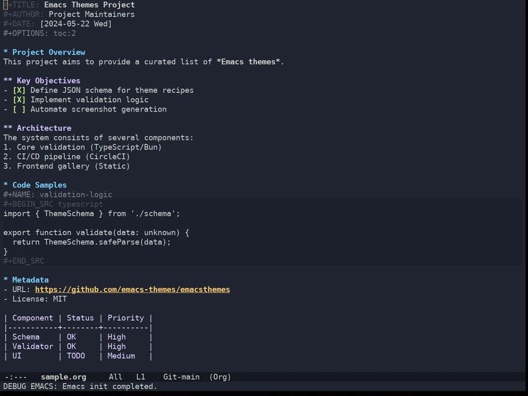The image size is (528, 396).
Task: Click the Git-main version control indicator
Action: coord(181,377)
